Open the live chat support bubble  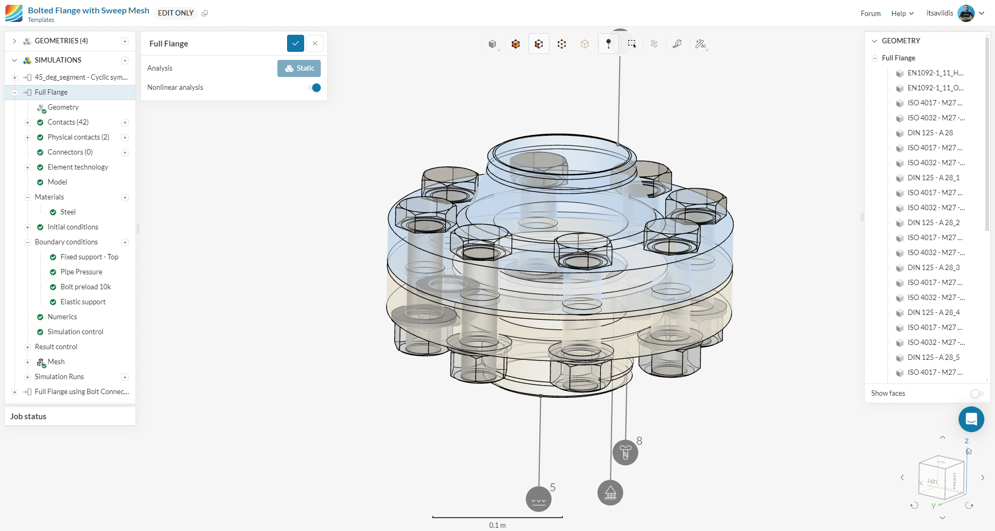(971, 419)
